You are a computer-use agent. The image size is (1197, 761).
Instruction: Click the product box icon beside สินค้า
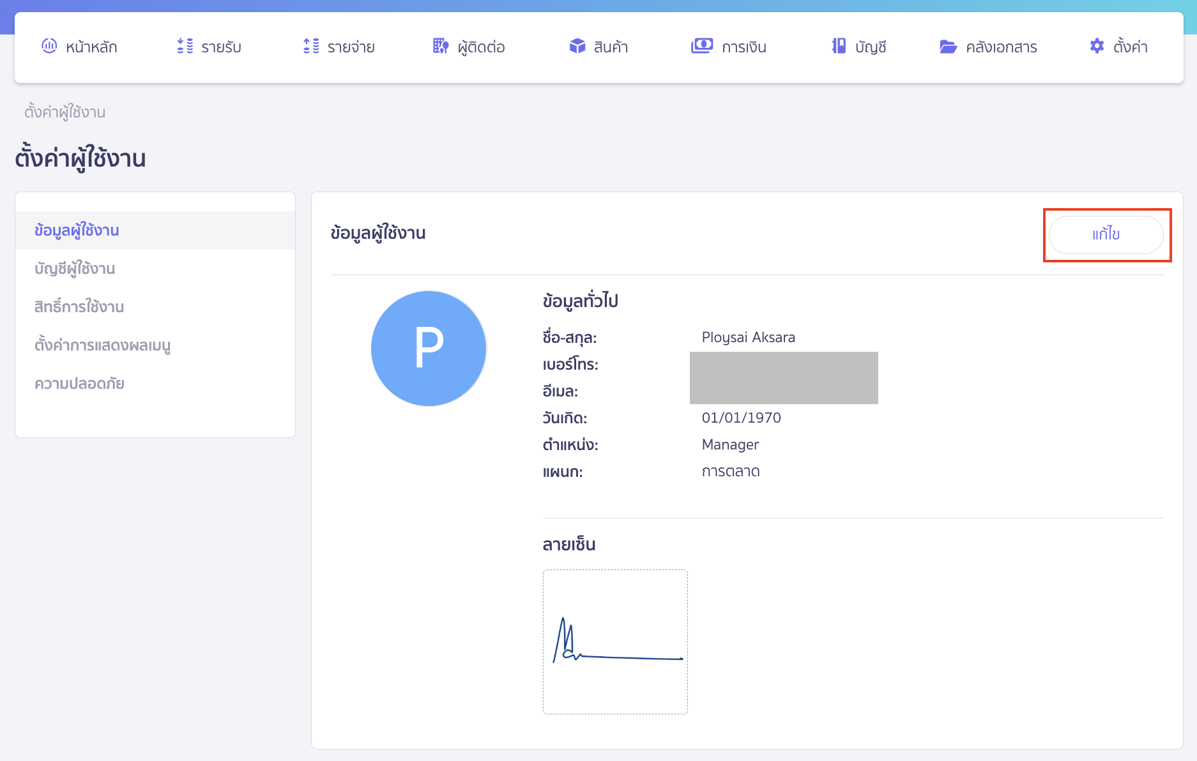[x=577, y=46]
